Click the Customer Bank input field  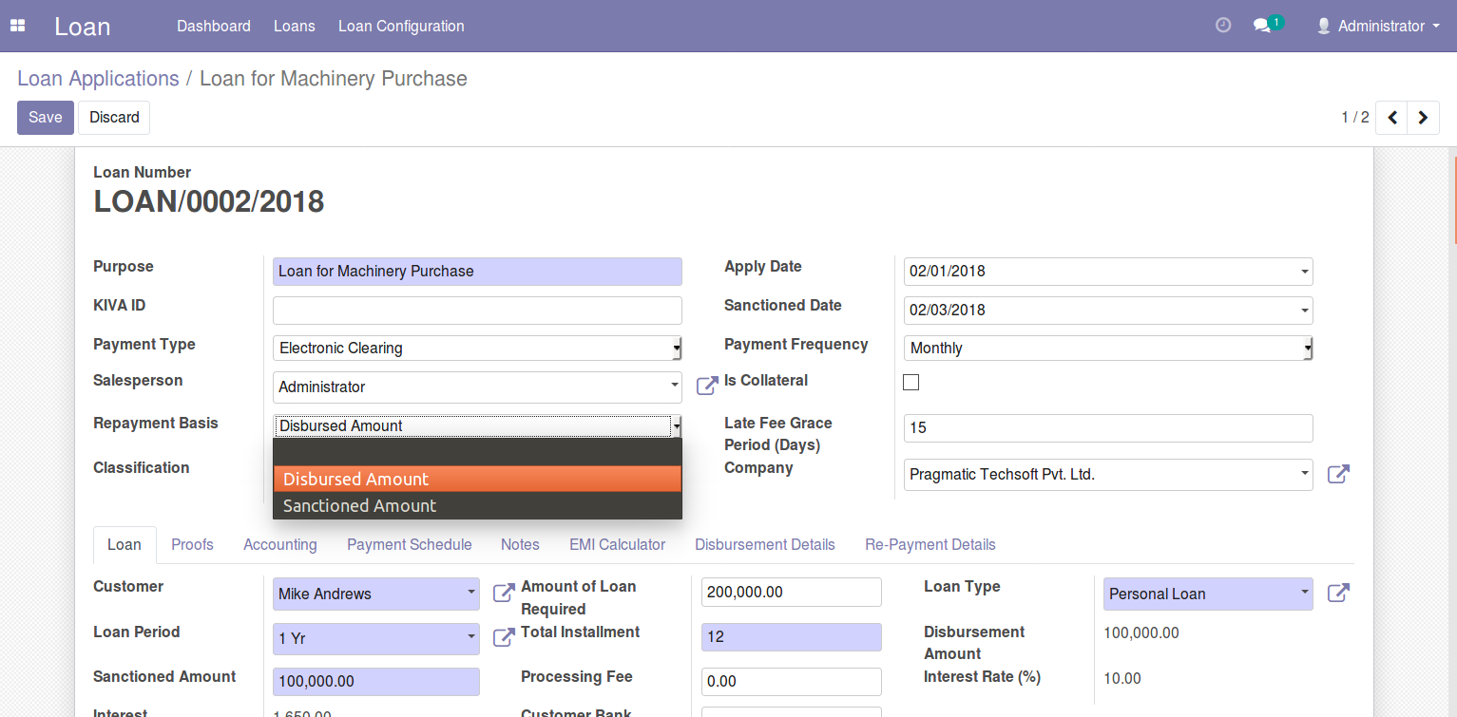point(792,712)
